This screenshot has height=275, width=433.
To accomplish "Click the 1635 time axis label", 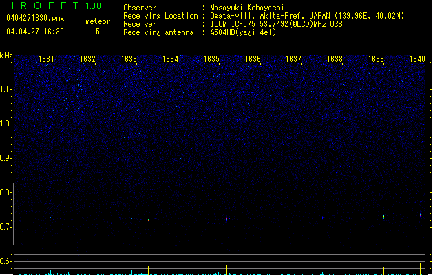I will coord(211,59).
